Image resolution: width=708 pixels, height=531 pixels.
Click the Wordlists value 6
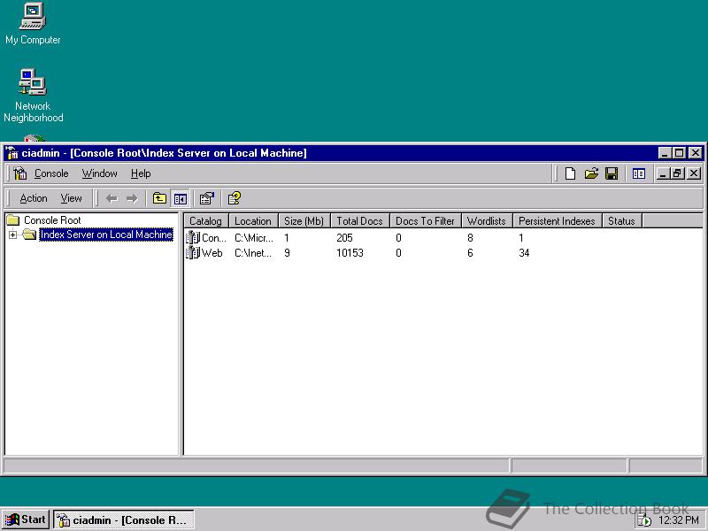470,252
